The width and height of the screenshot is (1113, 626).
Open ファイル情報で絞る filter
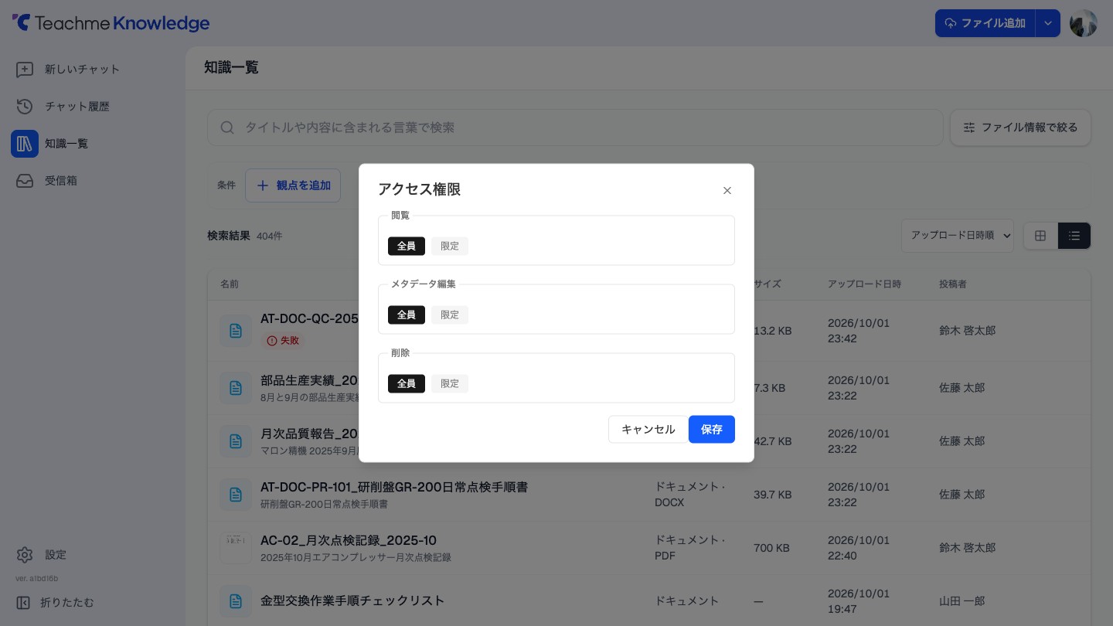(1020, 128)
